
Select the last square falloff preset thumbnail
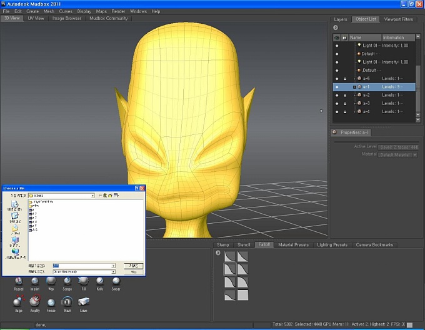(x=242, y=294)
